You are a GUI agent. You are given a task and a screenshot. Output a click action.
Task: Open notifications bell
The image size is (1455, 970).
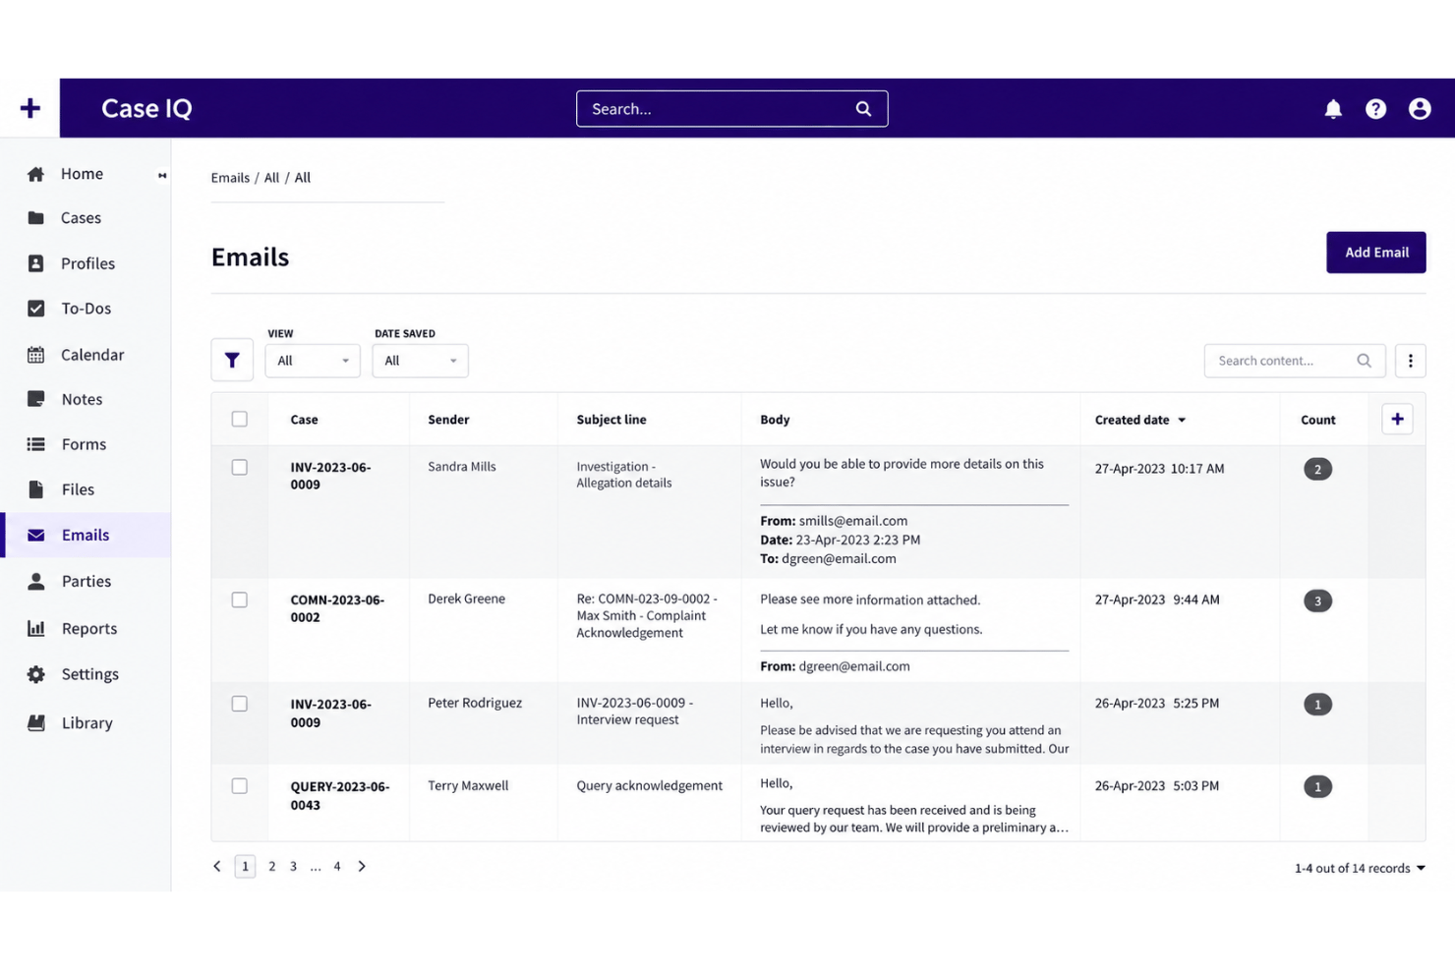(x=1333, y=109)
